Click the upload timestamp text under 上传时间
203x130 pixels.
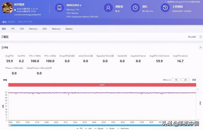pyautogui.click(x=182, y=11)
